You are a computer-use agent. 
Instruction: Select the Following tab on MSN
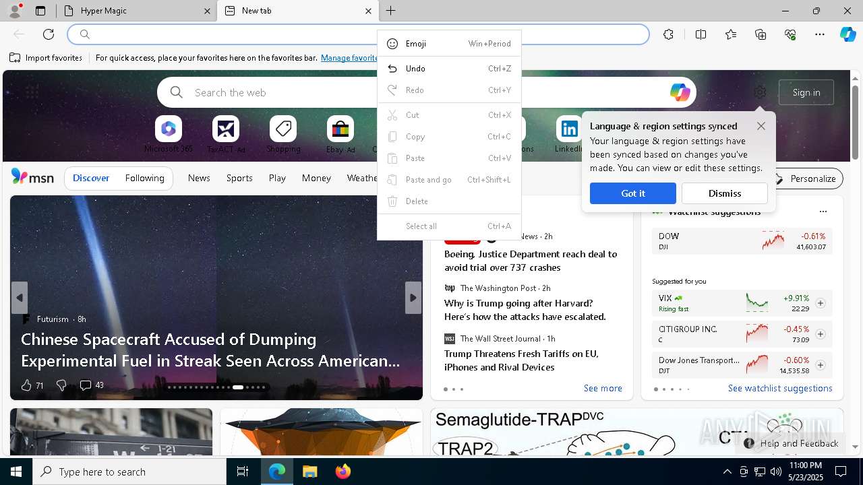(144, 179)
